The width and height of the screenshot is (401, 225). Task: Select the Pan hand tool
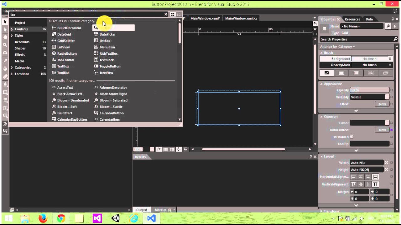(x=5, y=37)
